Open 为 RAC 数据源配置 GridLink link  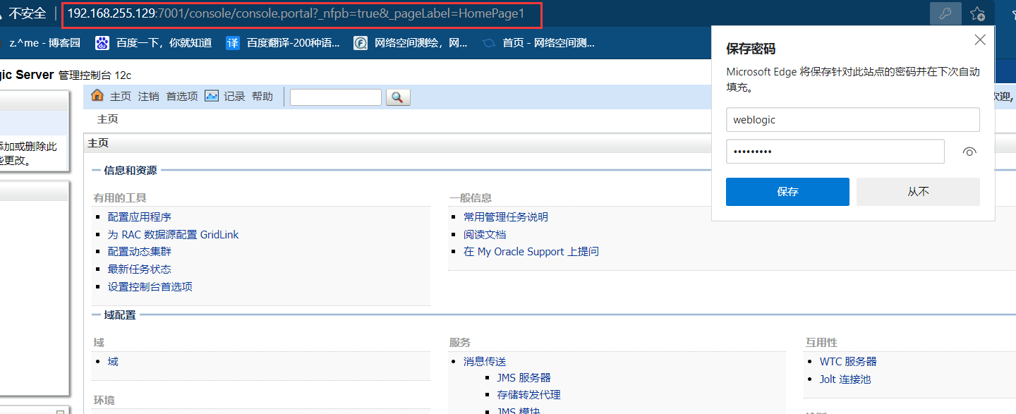(x=173, y=235)
